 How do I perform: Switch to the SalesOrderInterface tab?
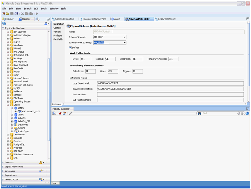pos(63,19)
